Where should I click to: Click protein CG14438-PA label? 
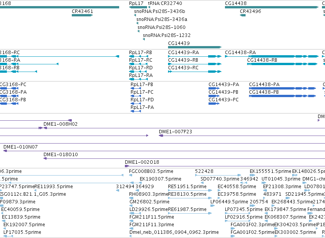coord(264,85)
